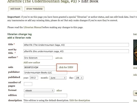Click add a librarian note
The height and width of the screenshot is (103, 137).
pyautogui.click(x=19, y=38)
